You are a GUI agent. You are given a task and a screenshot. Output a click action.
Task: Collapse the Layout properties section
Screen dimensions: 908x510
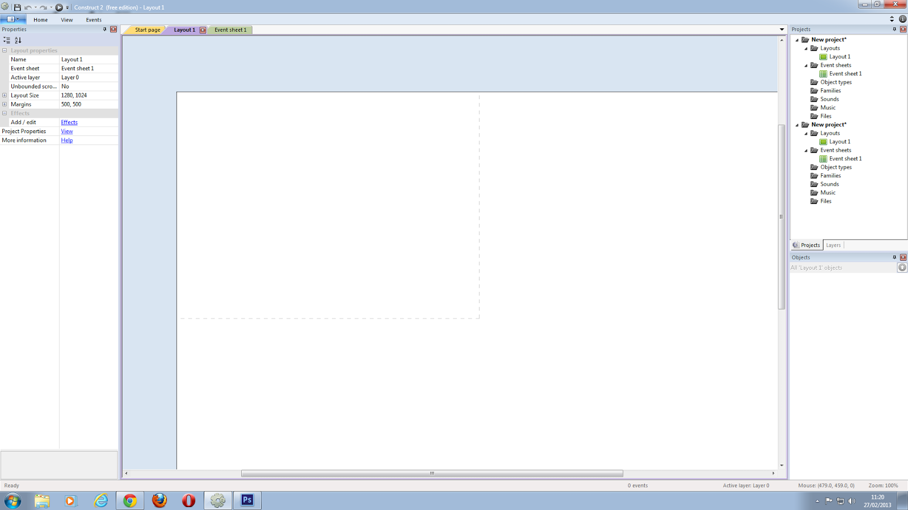[5, 50]
